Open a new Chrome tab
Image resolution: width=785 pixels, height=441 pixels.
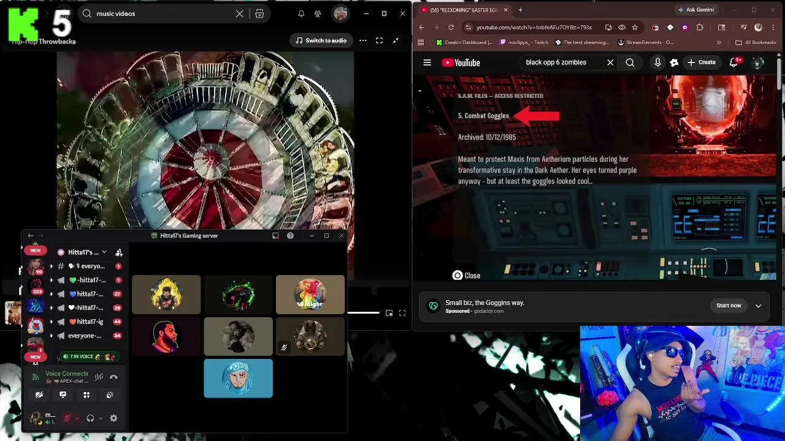click(520, 10)
